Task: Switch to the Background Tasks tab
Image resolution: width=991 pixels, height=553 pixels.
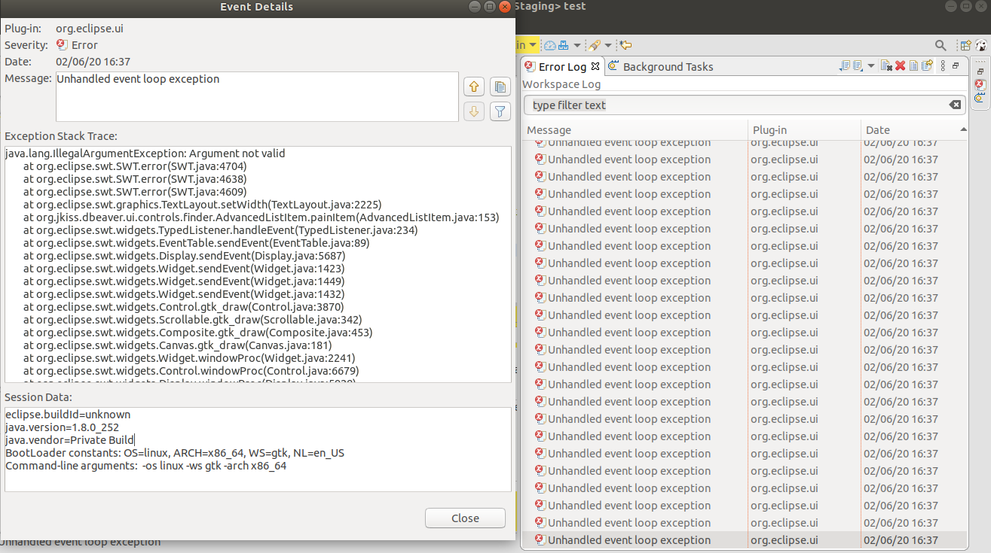Action: [661, 66]
